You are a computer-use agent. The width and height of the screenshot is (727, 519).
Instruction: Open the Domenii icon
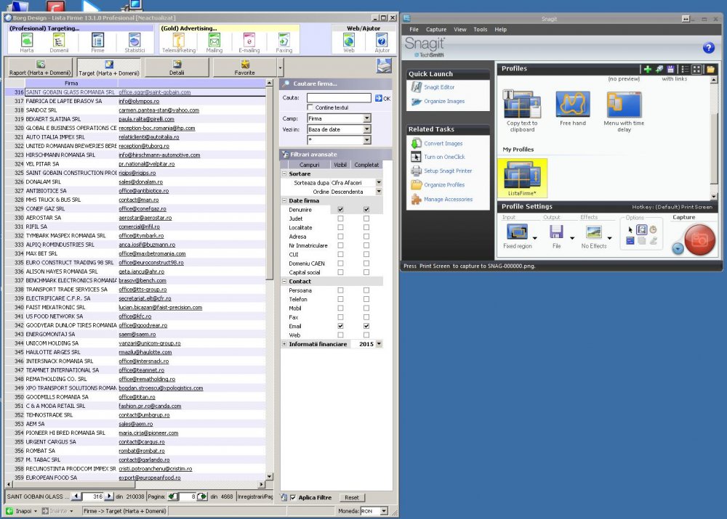point(59,43)
